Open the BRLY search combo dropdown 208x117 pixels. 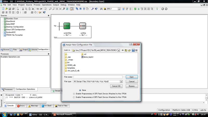pyautogui.click(x=119, y=9)
